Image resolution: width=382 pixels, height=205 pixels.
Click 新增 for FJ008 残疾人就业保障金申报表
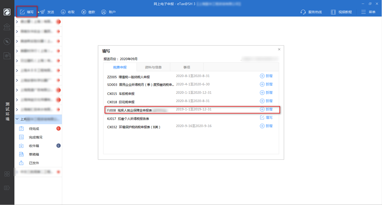tap(266, 109)
